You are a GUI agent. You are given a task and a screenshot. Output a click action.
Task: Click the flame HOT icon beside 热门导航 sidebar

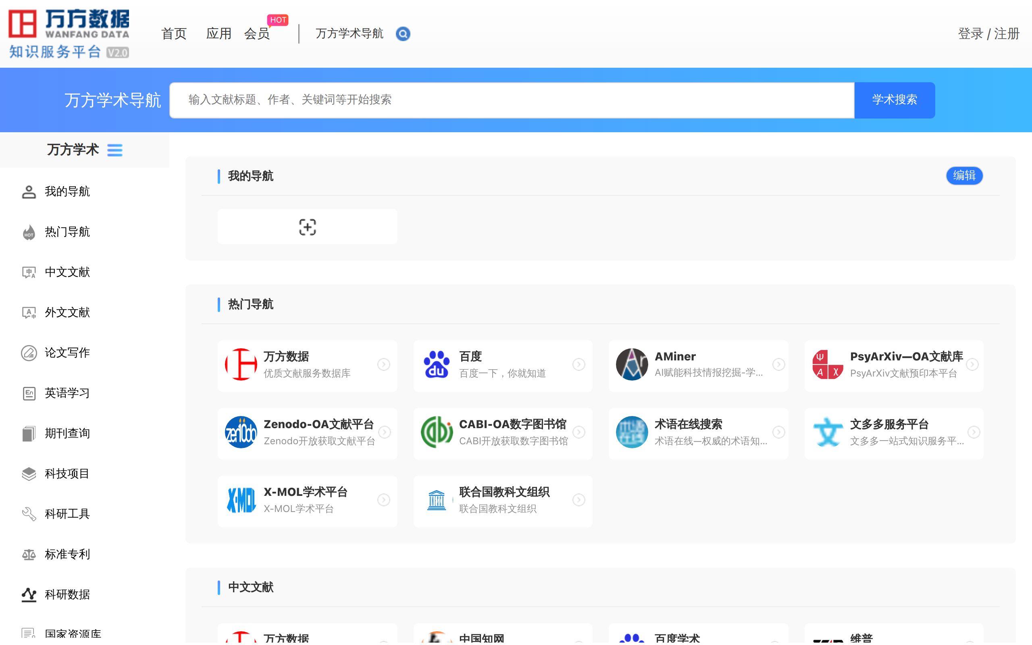[29, 232]
